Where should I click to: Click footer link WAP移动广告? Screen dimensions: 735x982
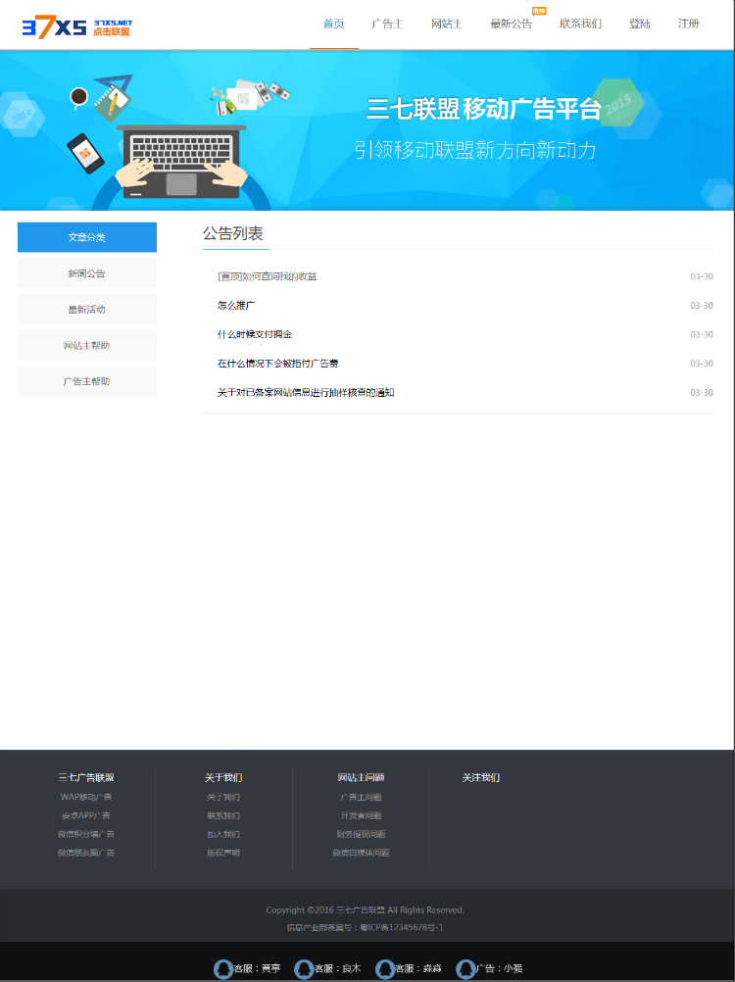pos(86,797)
